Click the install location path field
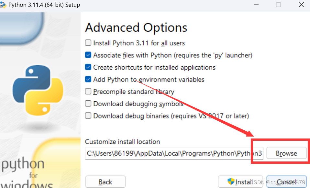The image size is (310, 188). click(x=173, y=153)
